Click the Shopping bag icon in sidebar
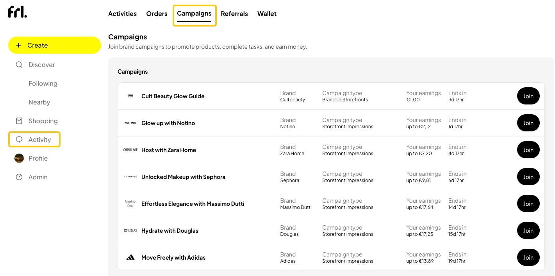 19,121
